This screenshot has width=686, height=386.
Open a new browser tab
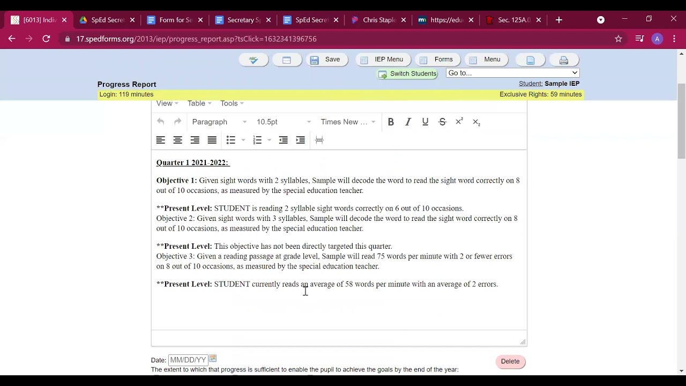(558, 20)
